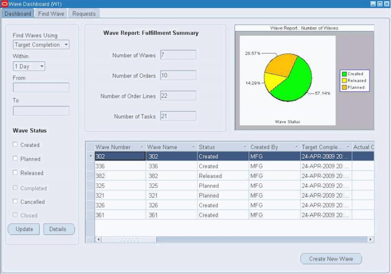Screen dimensions: 391x274
Task: Minimize the Wave Dashboard window
Action: [x=373, y=4]
